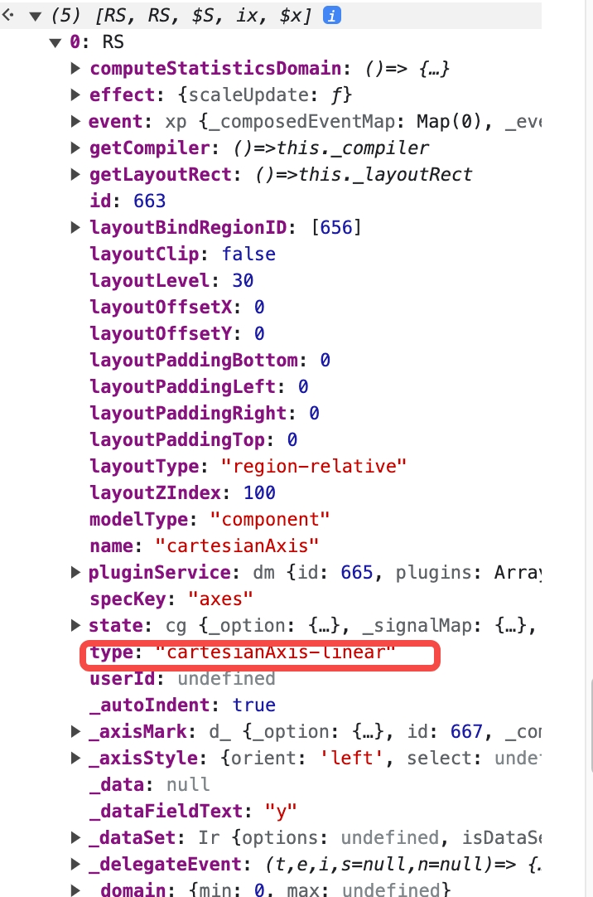Expand the _dataSet Ir object
Screen dimensions: 593x897
click(x=75, y=837)
